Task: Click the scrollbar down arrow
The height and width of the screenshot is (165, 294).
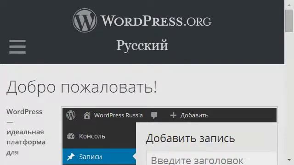Action: pyautogui.click(x=289, y=160)
